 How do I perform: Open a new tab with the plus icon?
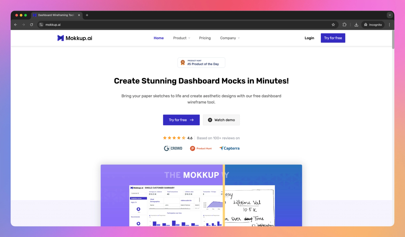87,15
